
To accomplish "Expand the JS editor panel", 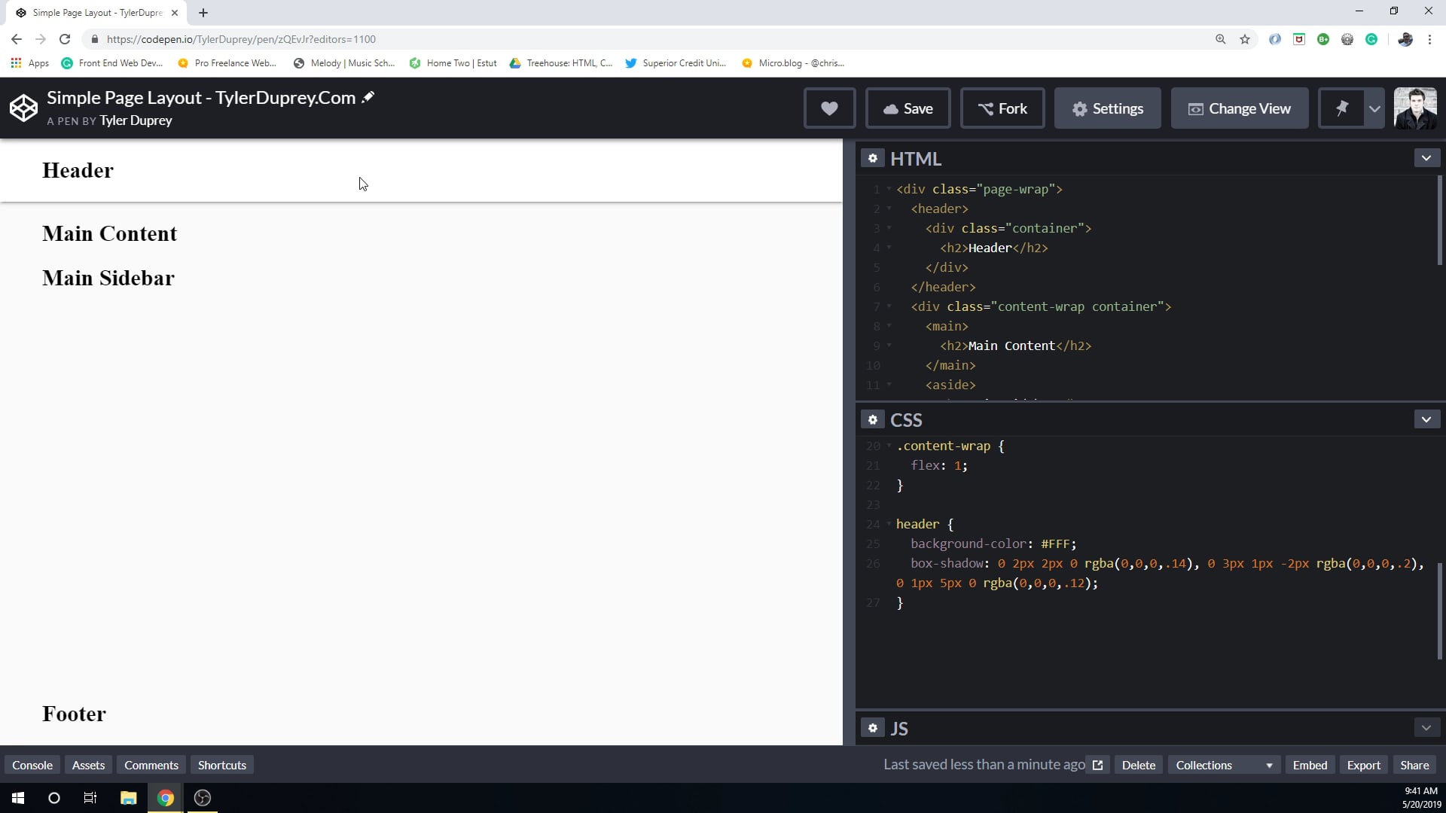I will (1426, 727).
